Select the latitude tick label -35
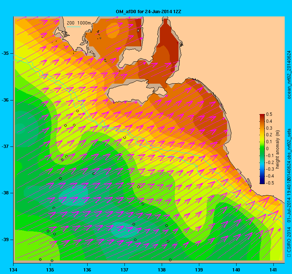This screenshot has width=292, height=274. 5,53
